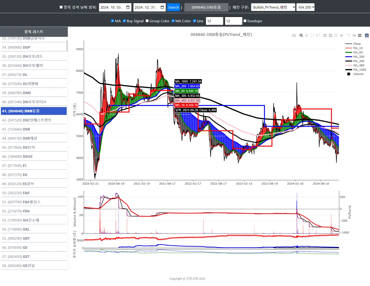Open start date calendar picker icon

point(128,7)
